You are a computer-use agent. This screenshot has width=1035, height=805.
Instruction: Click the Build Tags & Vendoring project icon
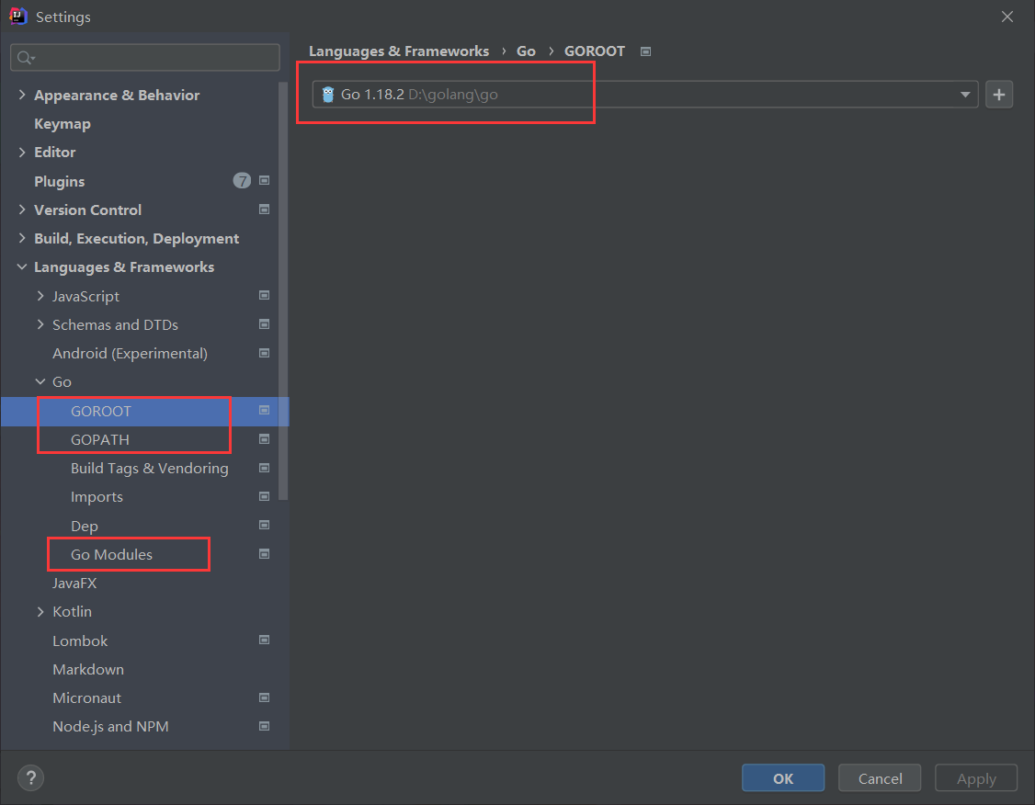264,468
